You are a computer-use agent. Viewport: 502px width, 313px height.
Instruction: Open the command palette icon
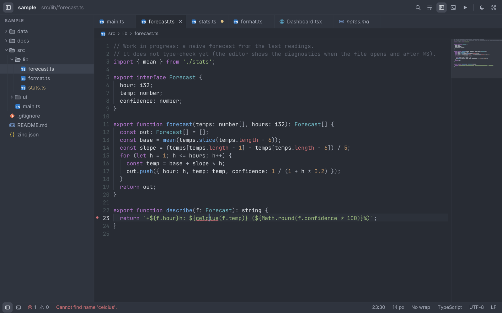tap(494, 8)
